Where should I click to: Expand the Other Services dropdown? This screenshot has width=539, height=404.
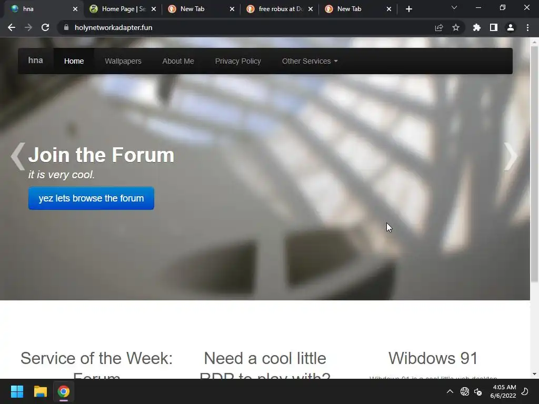click(310, 61)
